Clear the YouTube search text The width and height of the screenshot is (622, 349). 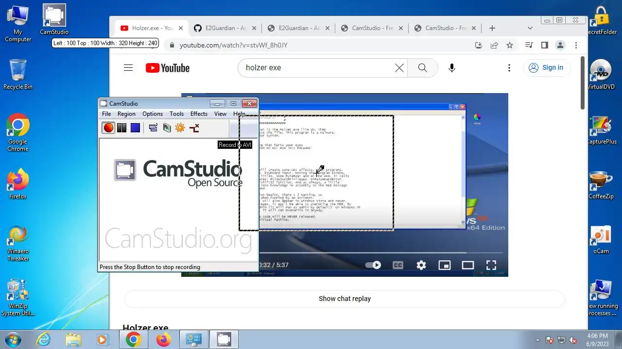[399, 68]
